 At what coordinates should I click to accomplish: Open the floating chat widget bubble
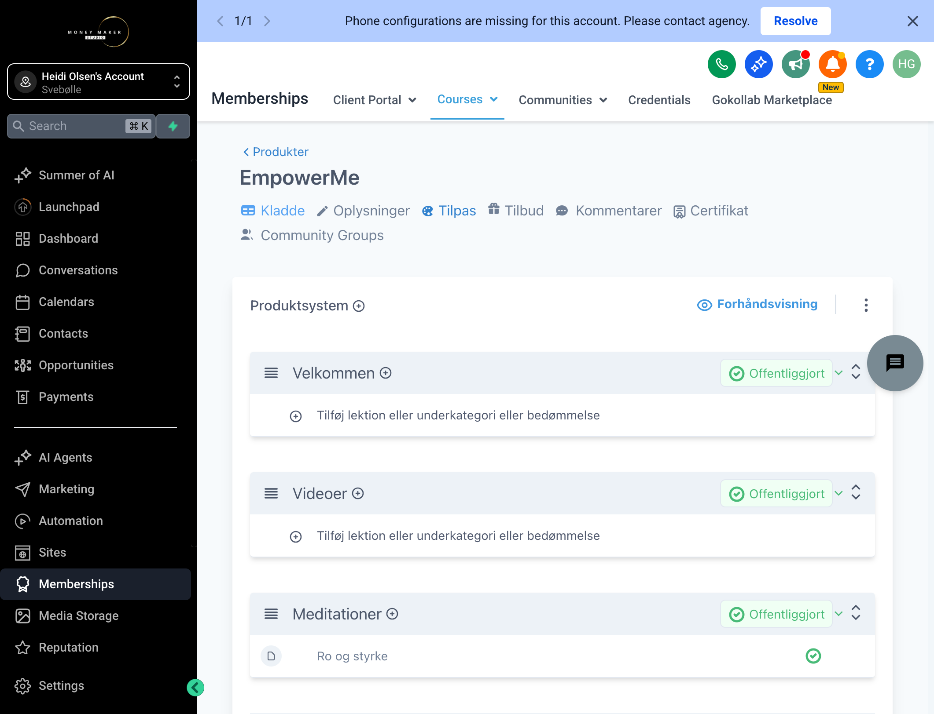tap(895, 363)
